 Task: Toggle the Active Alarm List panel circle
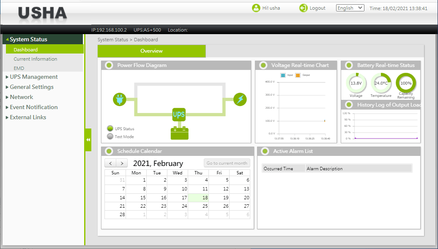pos(265,151)
